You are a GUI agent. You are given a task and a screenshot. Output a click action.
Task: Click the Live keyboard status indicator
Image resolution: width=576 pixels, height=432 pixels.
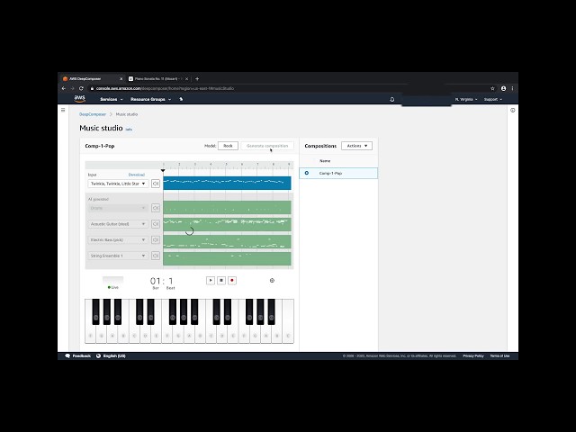pyautogui.click(x=113, y=287)
